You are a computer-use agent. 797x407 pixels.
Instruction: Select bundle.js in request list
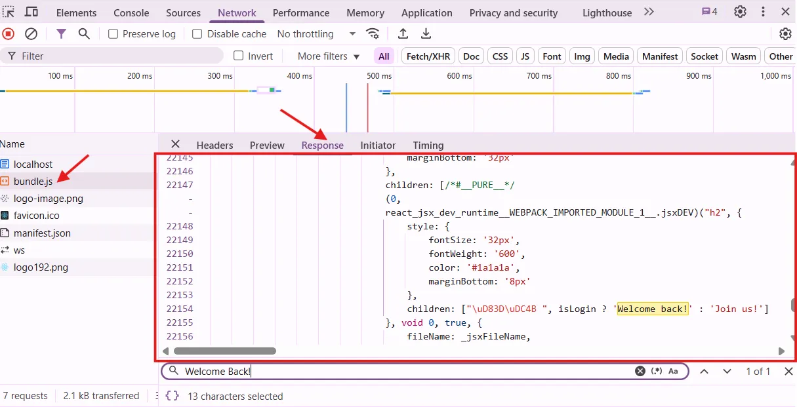tap(33, 182)
